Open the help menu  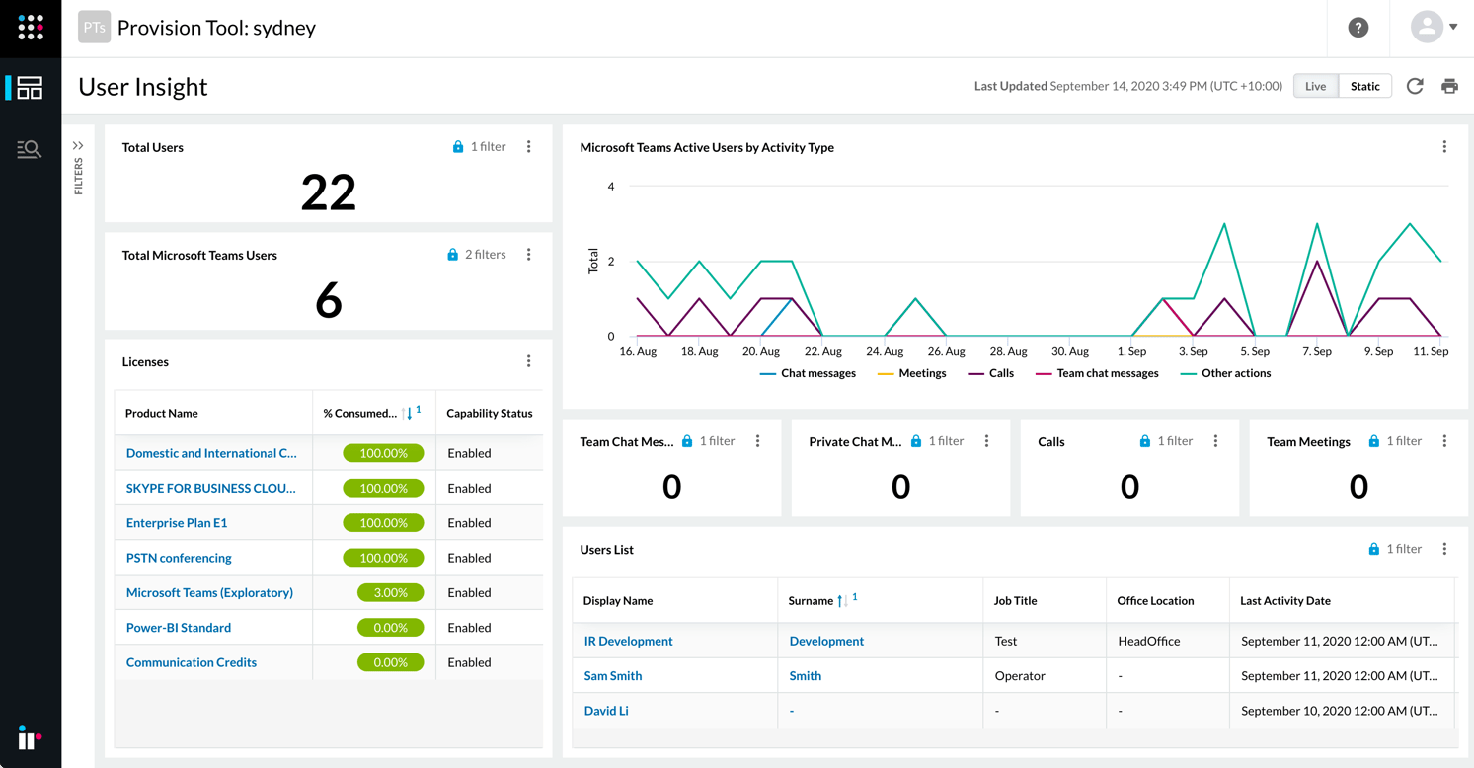pyautogui.click(x=1358, y=28)
